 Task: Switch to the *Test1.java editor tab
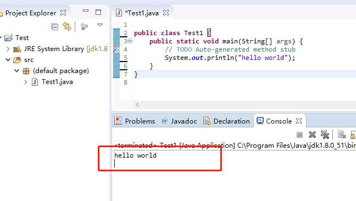142,13
